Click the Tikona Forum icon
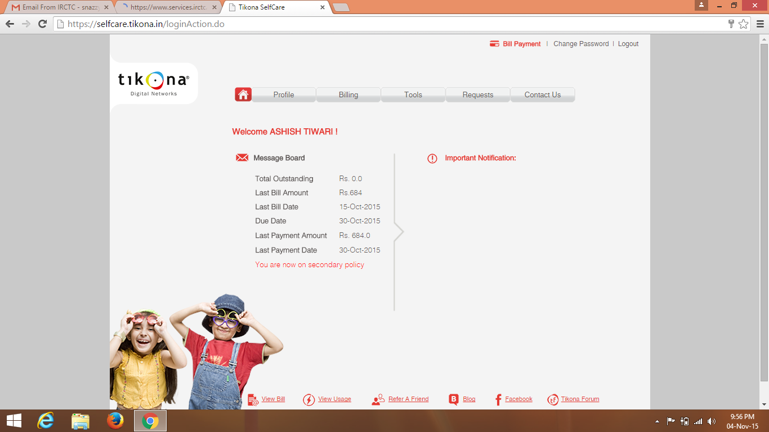Viewport: 769px width, 432px height. [x=553, y=399]
